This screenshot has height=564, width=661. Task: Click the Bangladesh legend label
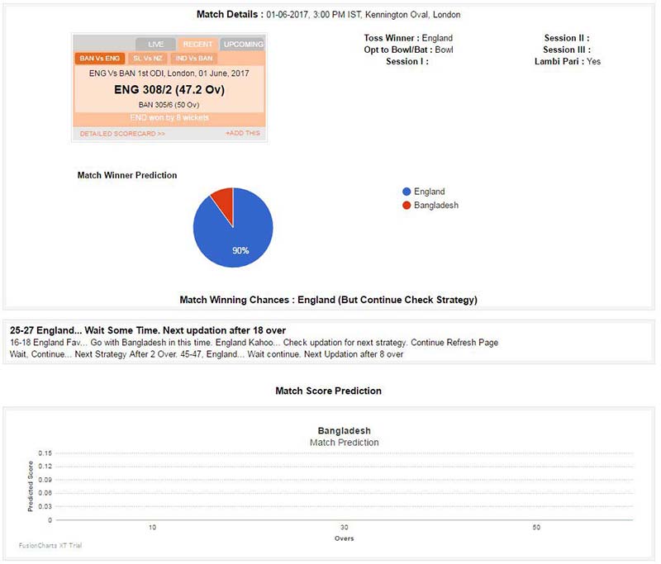[435, 205]
